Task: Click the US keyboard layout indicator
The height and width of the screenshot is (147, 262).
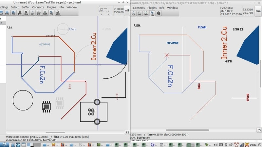Action: [x=221, y=145]
